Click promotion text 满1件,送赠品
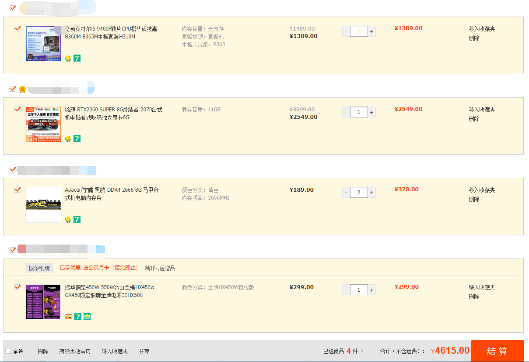This screenshot has height=362, width=529. [160, 268]
